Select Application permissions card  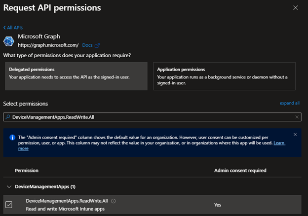click(x=224, y=76)
